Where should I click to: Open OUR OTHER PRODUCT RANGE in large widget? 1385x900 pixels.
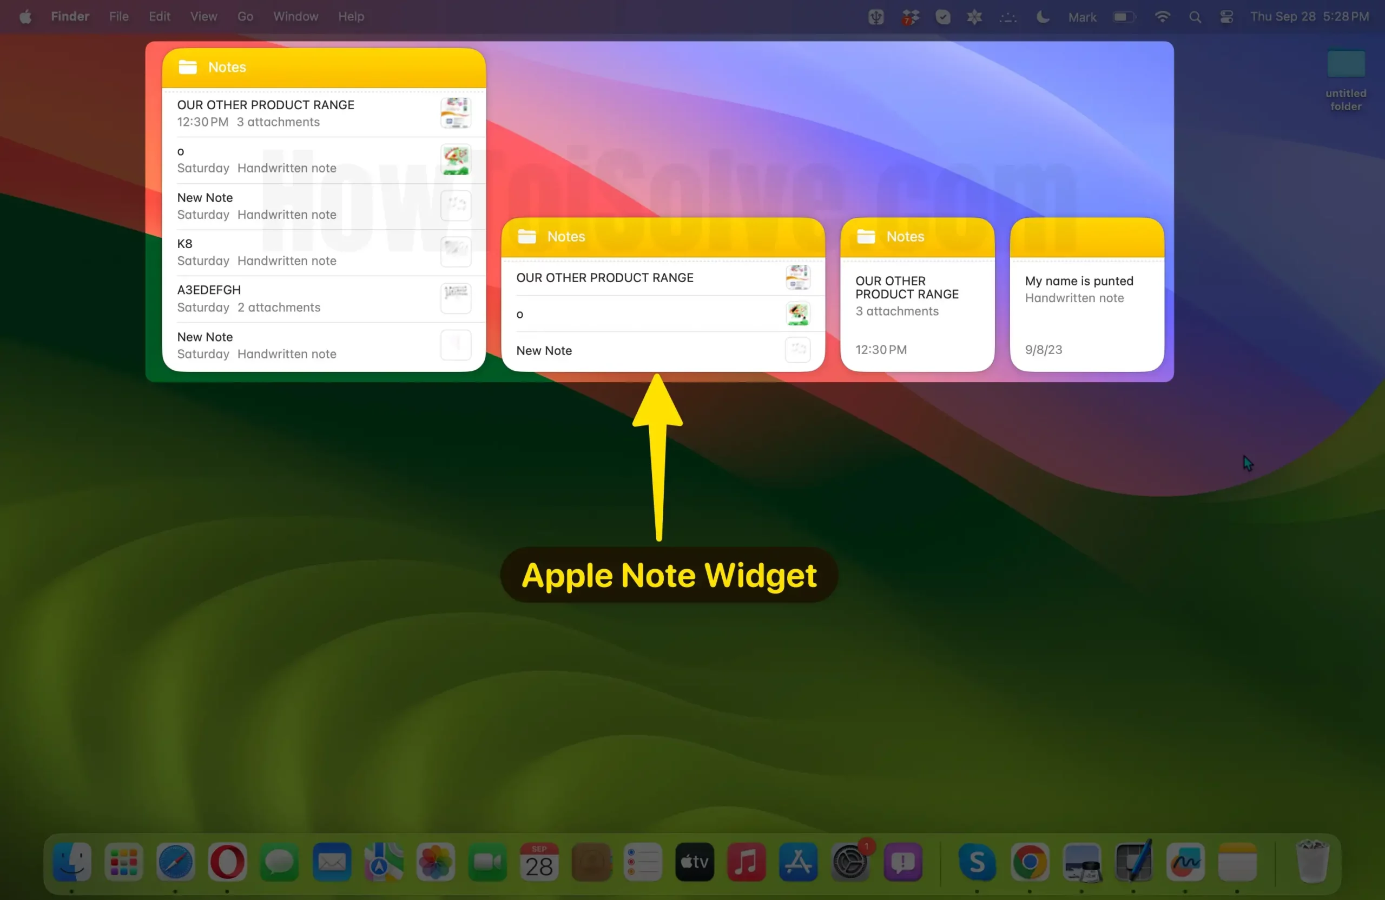click(324, 114)
